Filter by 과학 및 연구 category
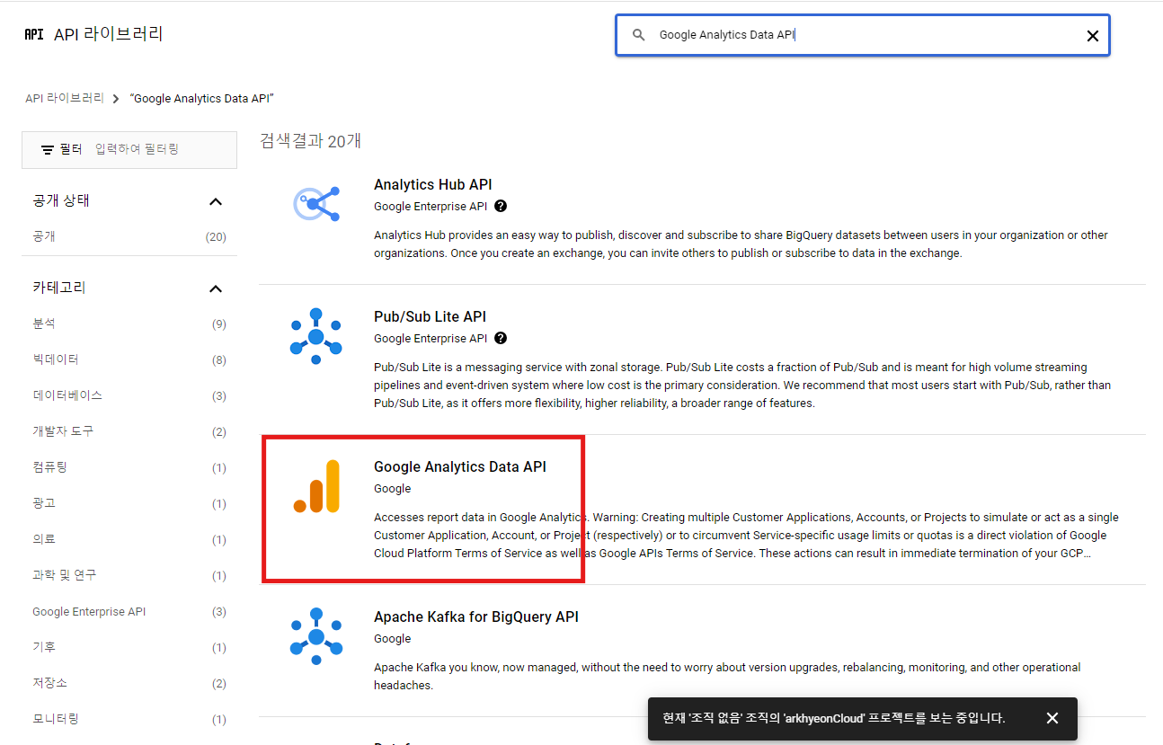1163x745 pixels. coord(129,575)
